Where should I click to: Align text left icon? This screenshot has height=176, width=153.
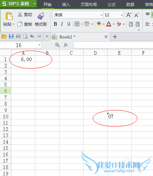tap(148, 24)
